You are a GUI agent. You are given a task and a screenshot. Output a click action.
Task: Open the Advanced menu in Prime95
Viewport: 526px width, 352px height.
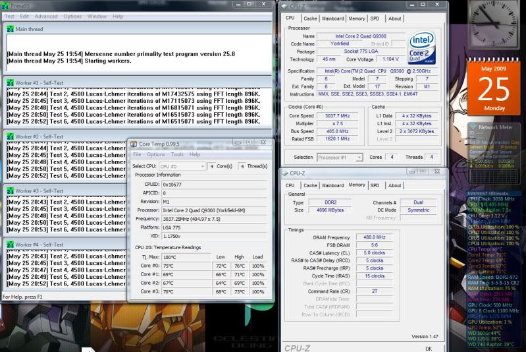pyautogui.click(x=46, y=16)
